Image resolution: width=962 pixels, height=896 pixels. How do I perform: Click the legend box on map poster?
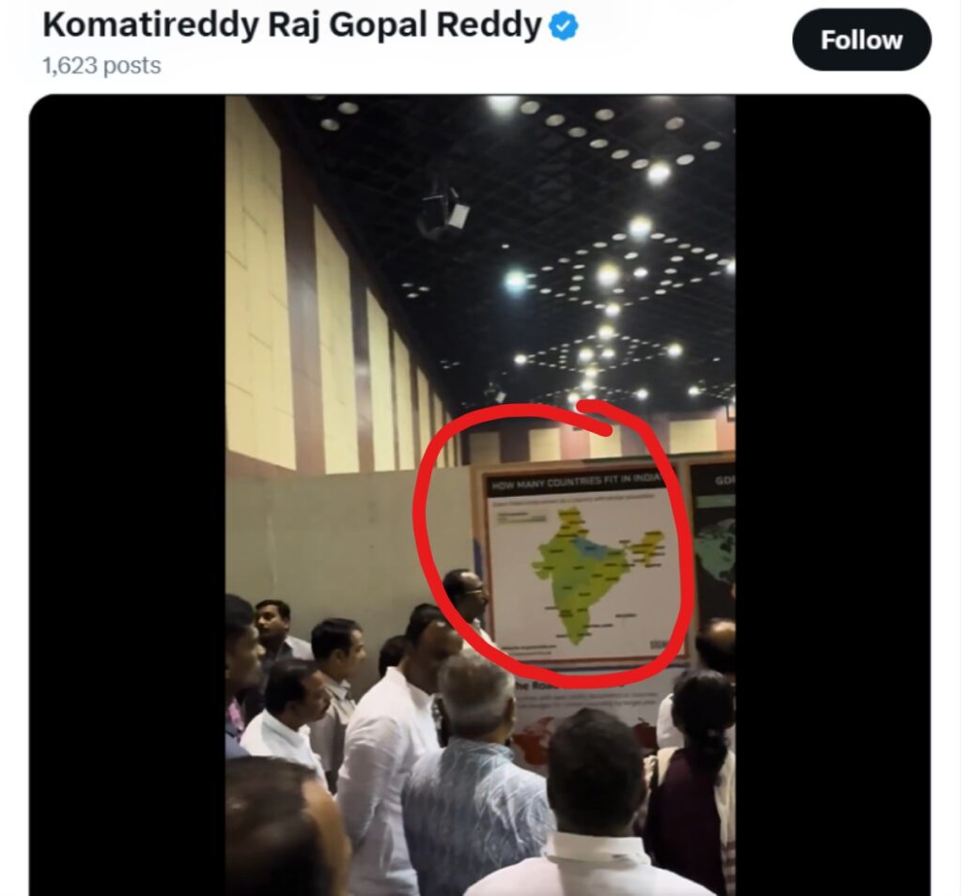coord(522,518)
